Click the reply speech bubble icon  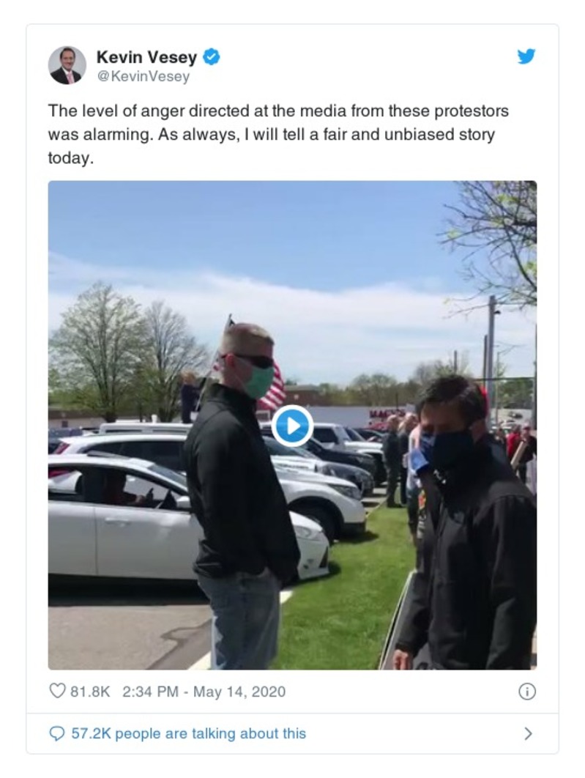point(57,733)
